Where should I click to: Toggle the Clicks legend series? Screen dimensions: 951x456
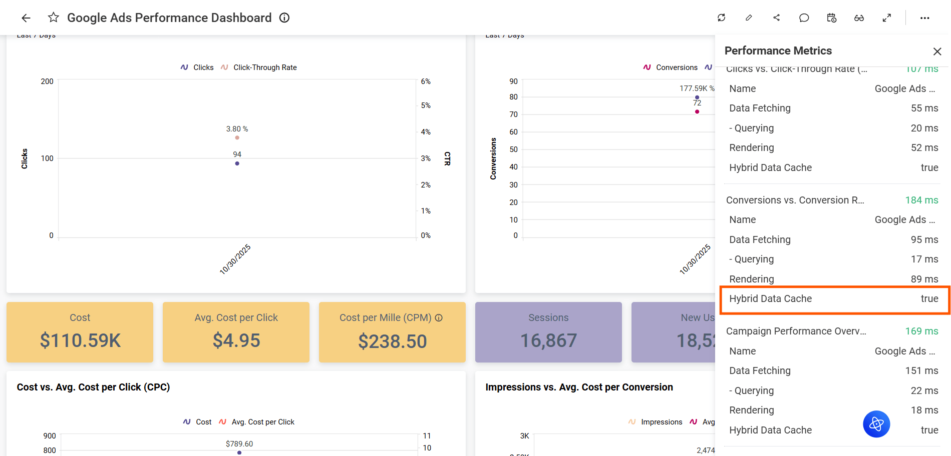[197, 67]
